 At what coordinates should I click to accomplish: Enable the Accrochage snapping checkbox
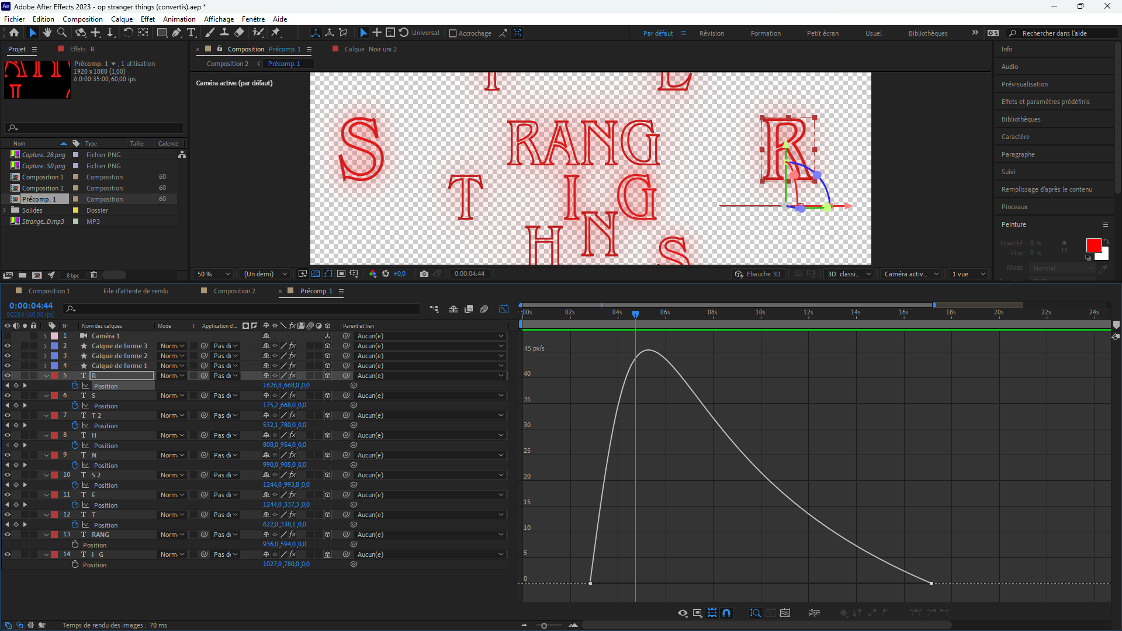click(452, 33)
